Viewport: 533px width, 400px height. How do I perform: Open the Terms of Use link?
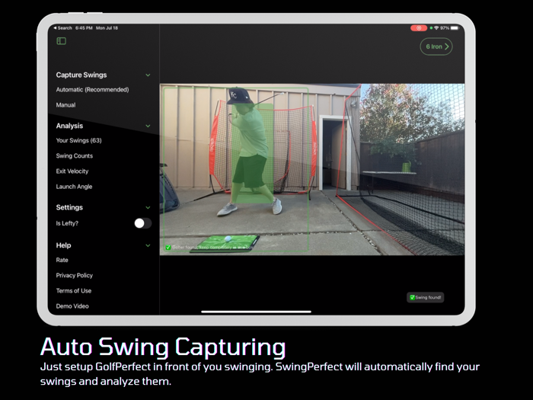[x=74, y=291]
